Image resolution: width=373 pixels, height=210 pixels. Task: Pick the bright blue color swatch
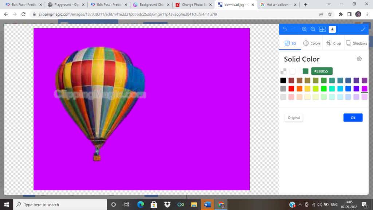[348, 89]
